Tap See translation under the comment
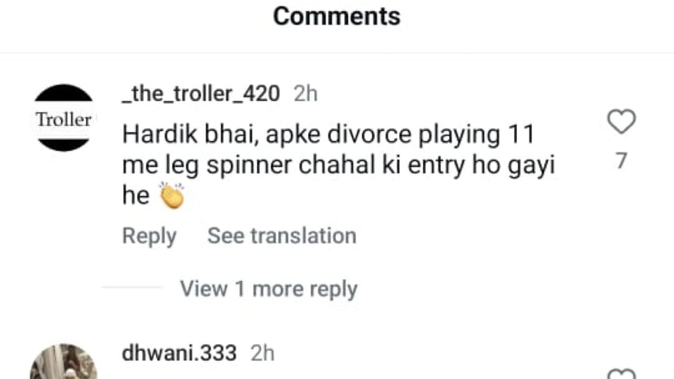 coord(282,235)
